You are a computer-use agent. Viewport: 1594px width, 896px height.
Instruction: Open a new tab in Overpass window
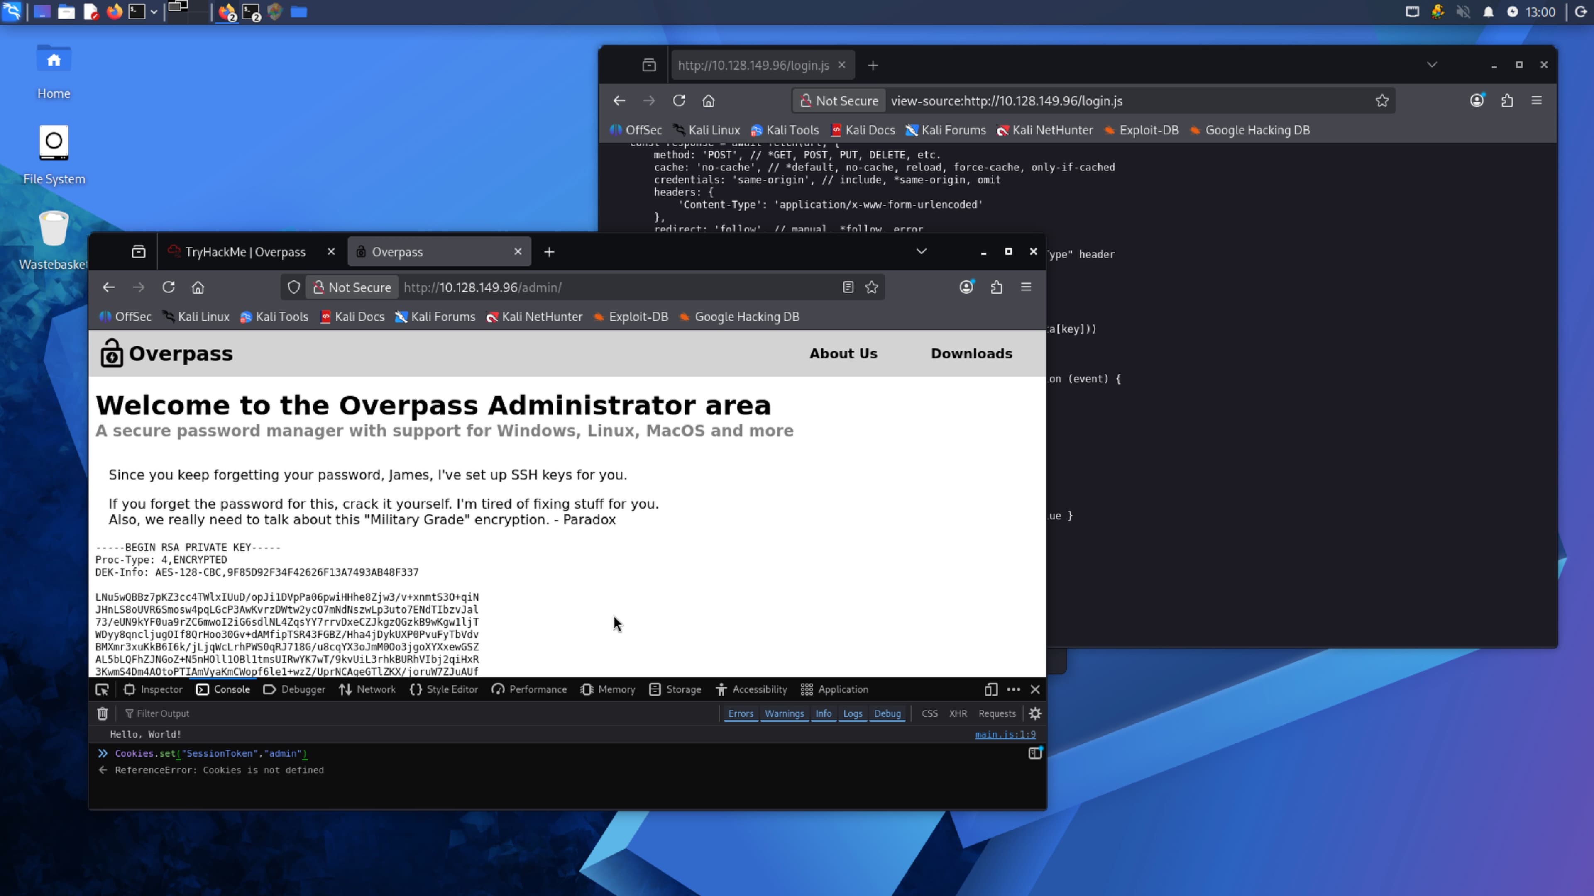coord(550,252)
